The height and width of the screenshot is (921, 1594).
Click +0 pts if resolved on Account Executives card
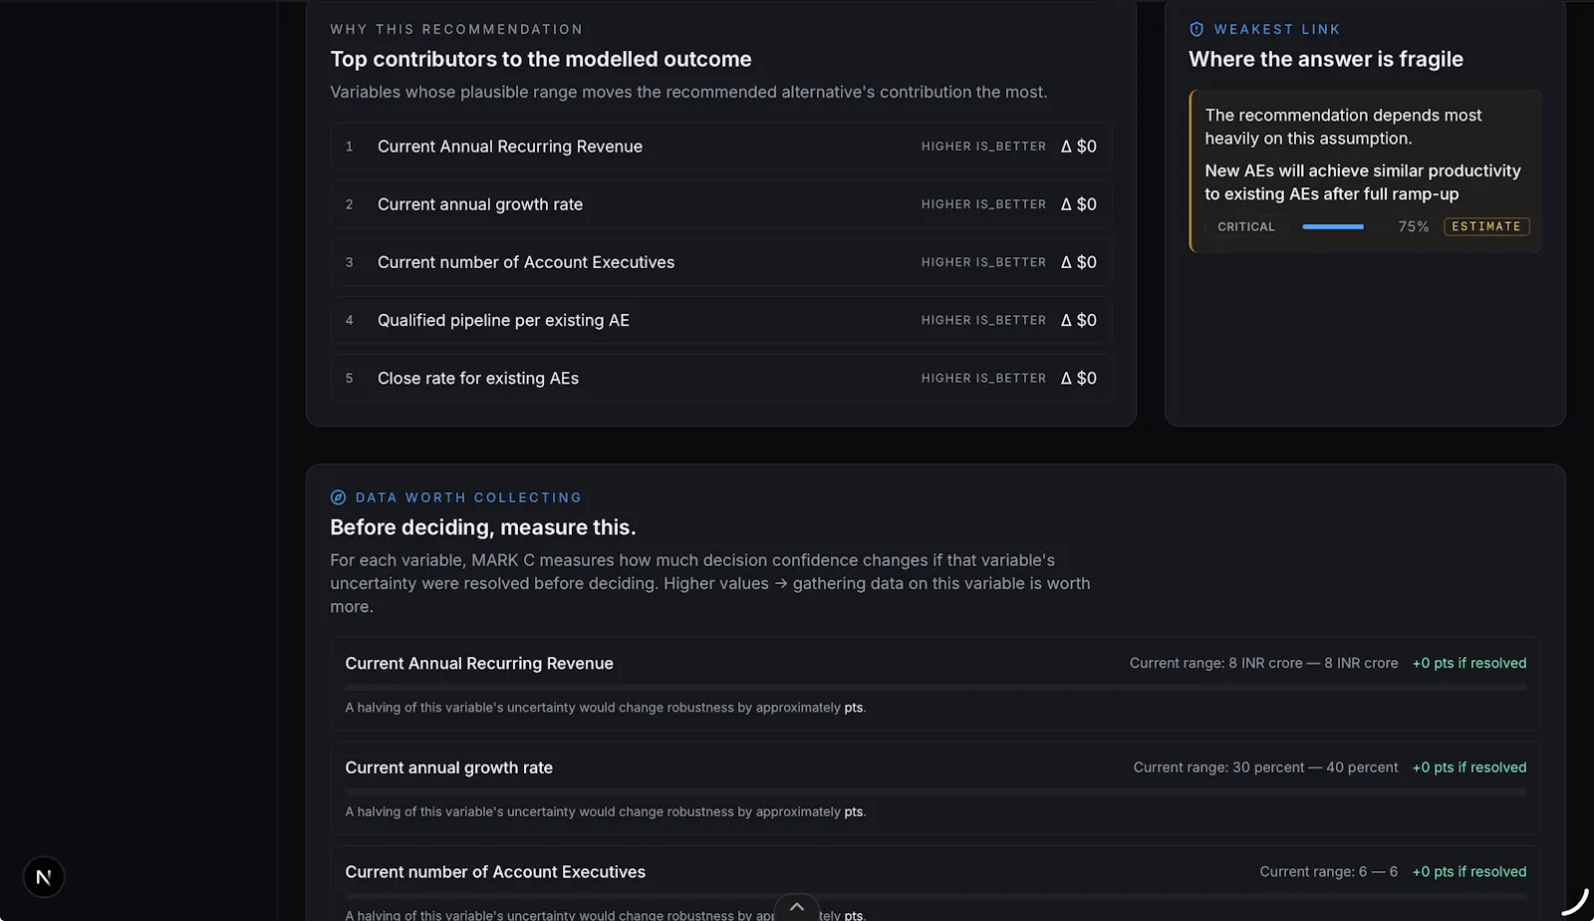coord(1469,872)
